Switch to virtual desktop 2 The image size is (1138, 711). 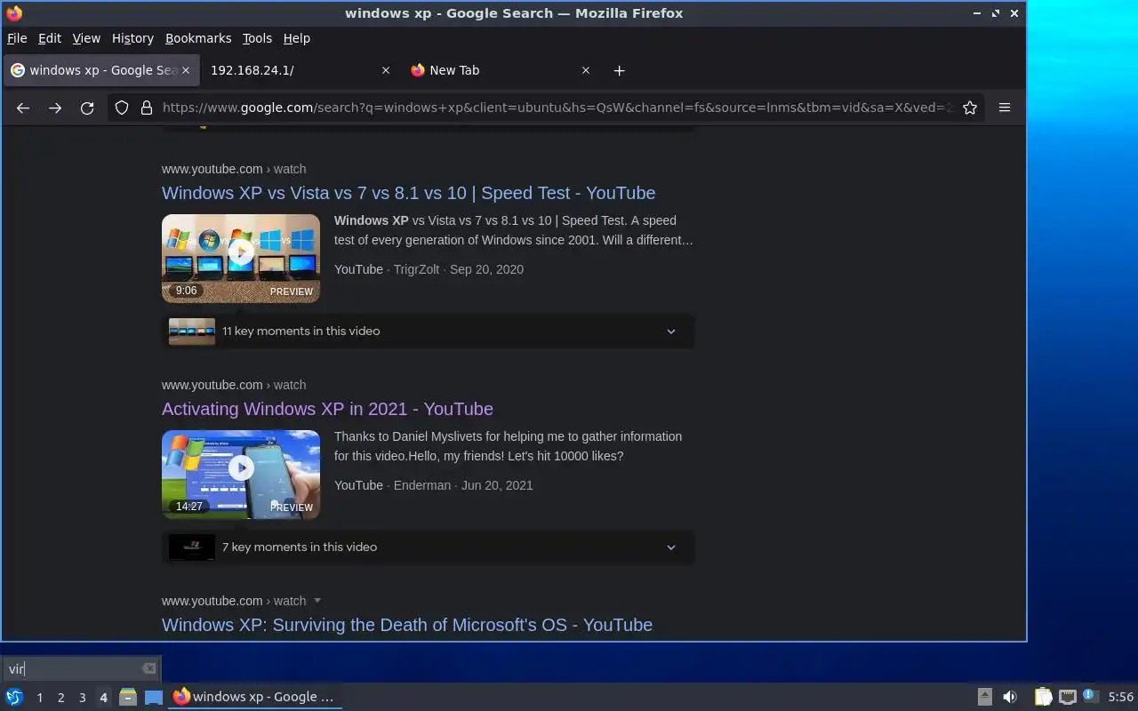pyautogui.click(x=60, y=698)
